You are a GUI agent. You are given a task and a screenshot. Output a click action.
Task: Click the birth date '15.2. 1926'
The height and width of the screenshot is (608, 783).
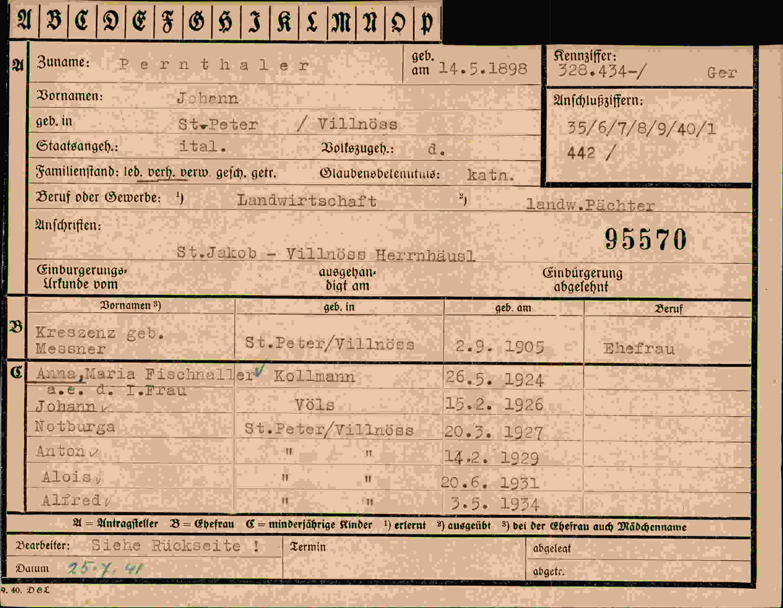tap(494, 404)
